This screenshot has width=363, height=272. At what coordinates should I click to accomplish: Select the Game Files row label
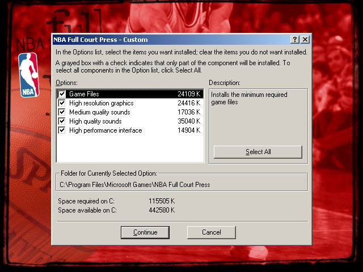84,94
